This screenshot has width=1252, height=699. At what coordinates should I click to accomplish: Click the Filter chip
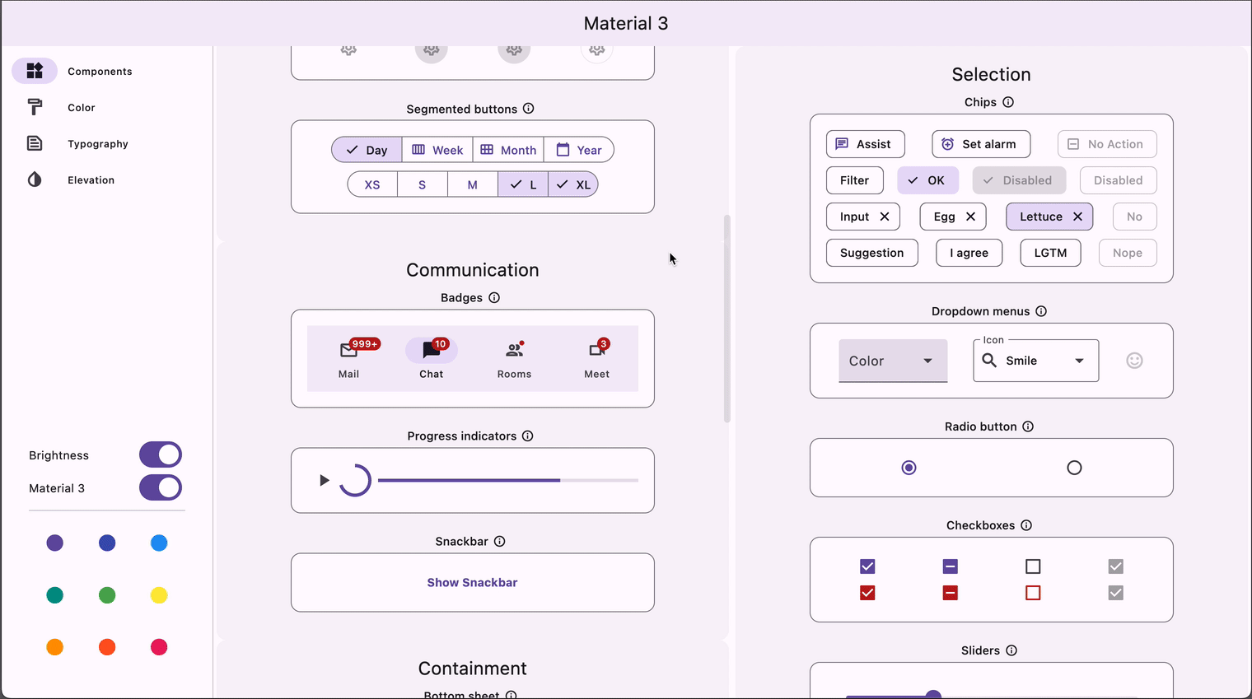[855, 180]
